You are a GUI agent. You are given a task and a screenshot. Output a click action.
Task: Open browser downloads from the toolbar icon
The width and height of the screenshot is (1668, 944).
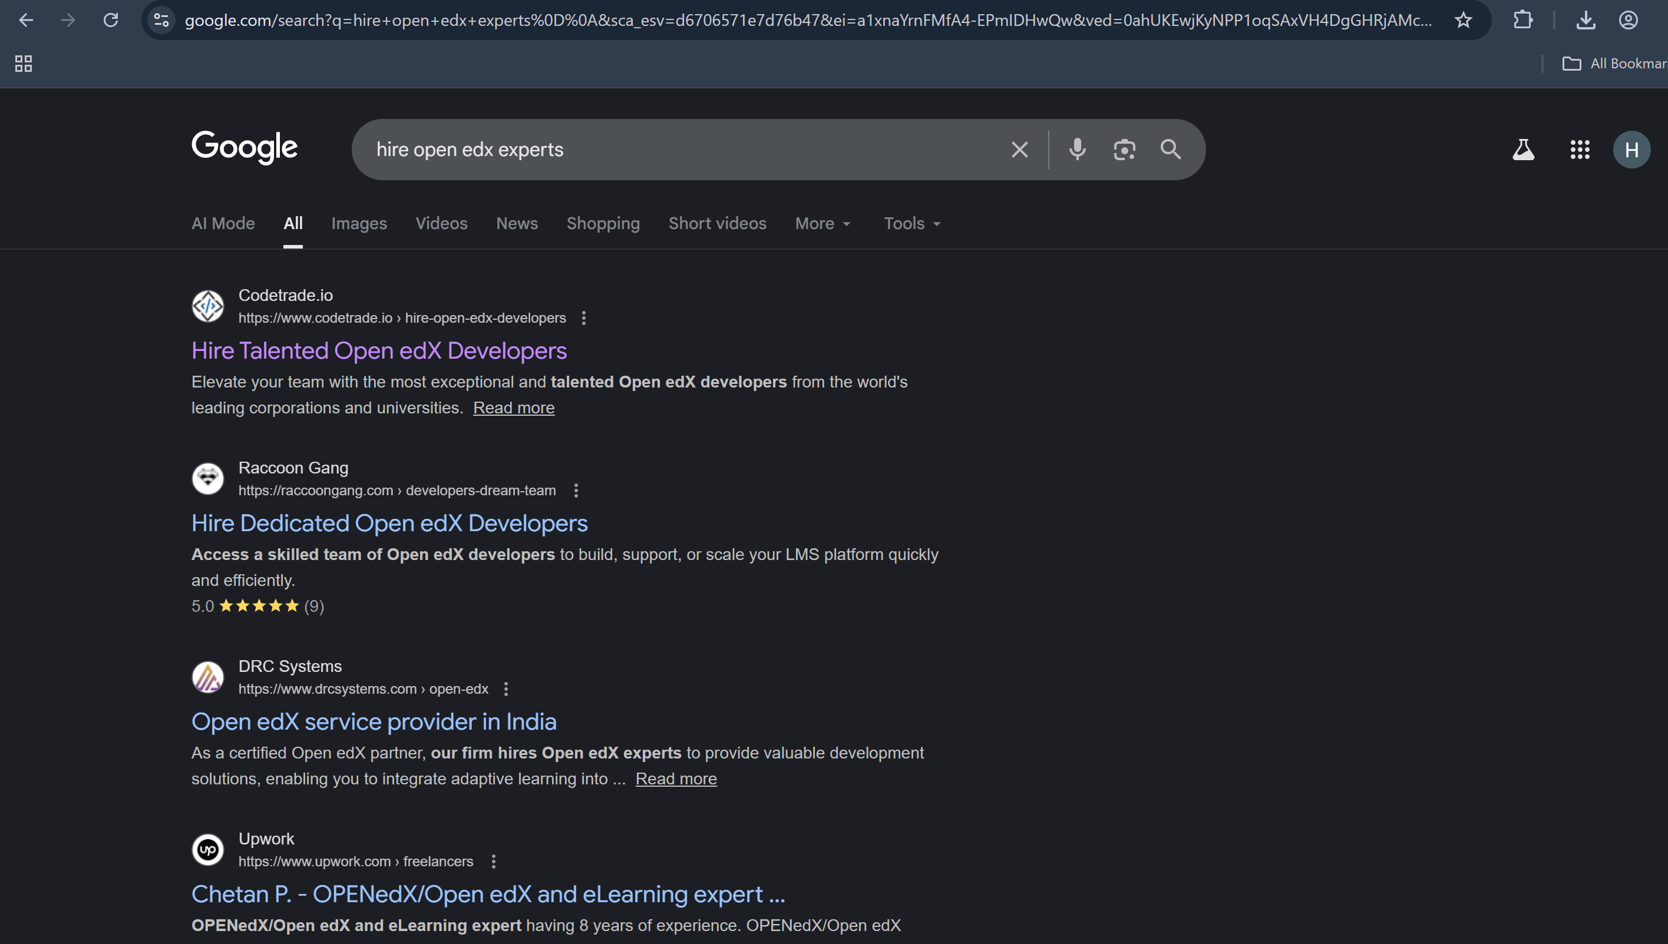[1586, 20]
